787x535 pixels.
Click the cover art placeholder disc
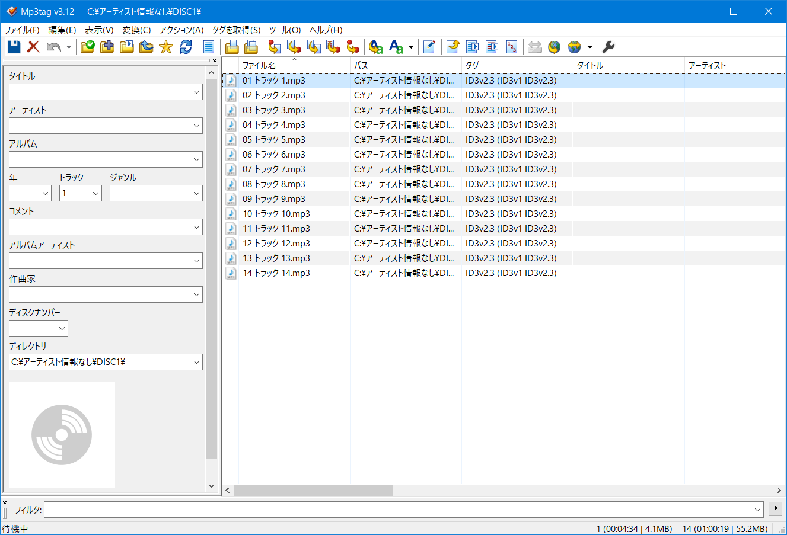pyautogui.click(x=62, y=435)
